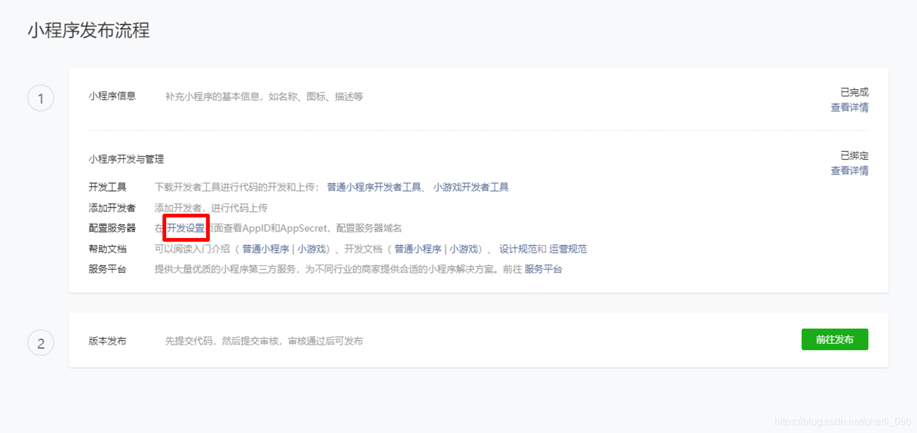Click the 添加开发者，进行代码上传 description
The width and height of the screenshot is (917, 433).
[211, 207]
